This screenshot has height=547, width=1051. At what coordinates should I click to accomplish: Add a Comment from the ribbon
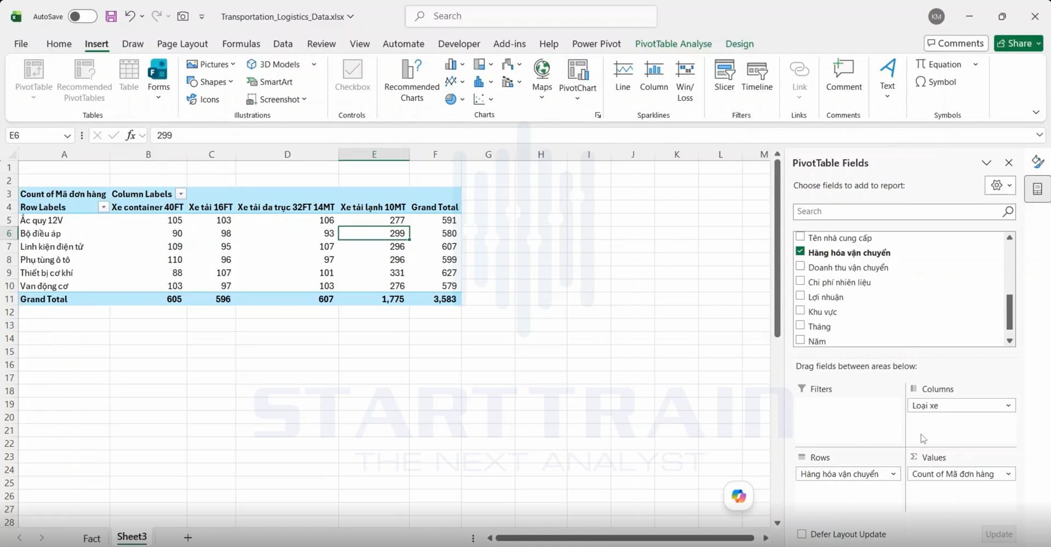(844, 76)
